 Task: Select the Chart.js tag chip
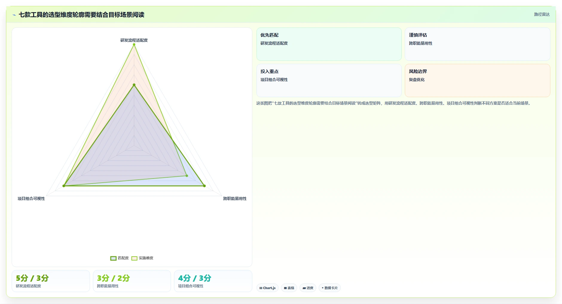pos(268,288)
